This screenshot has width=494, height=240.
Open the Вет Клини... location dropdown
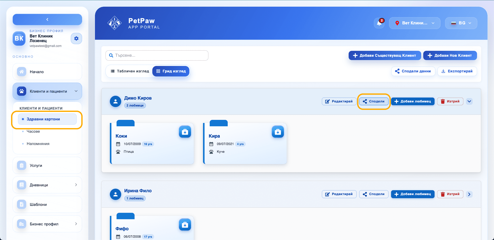coord(415,23)
